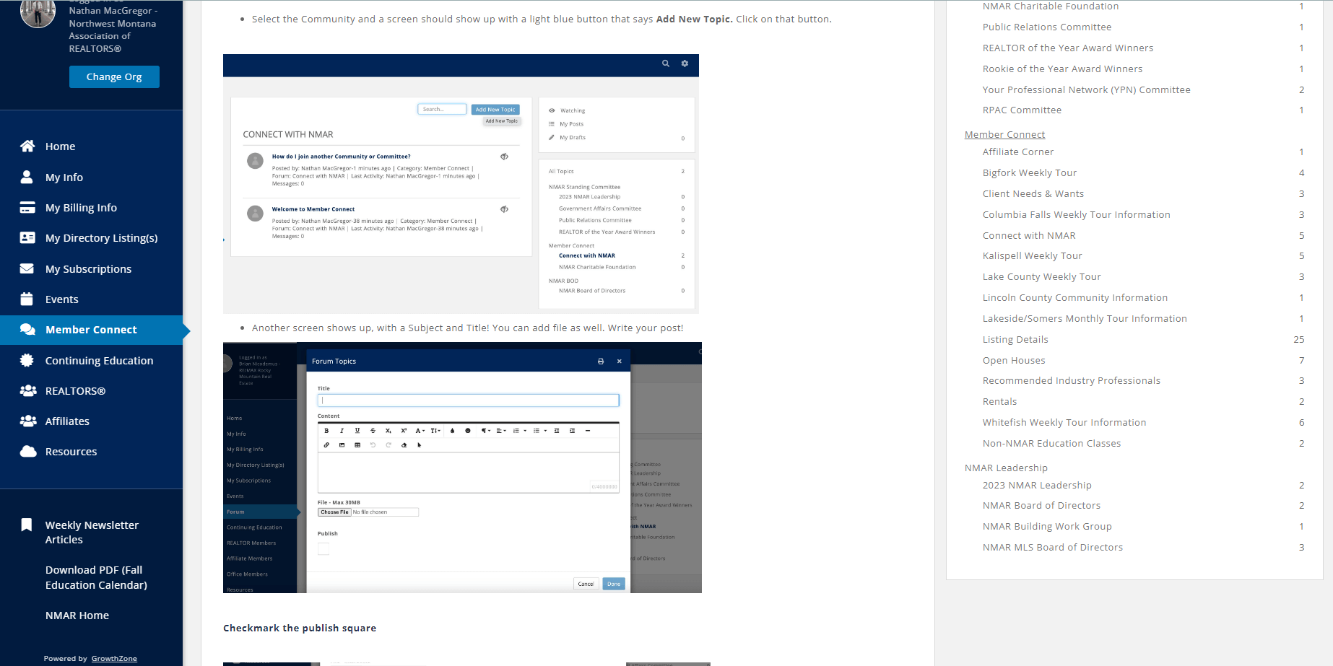Open Columbia Falls Weekly Tour Information
This screenshot has width=1333, height=666.
tap(1077, 214)
